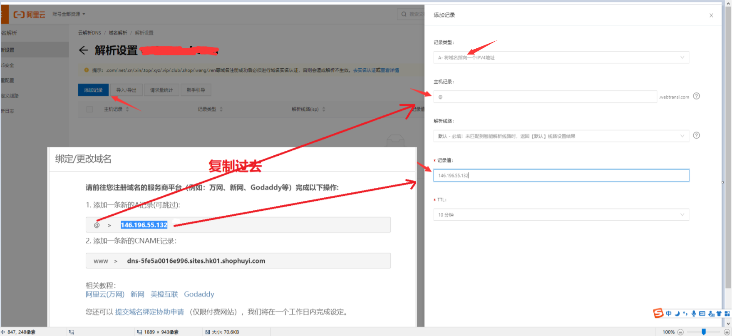Click the 新手引导 button

(196, 90)
